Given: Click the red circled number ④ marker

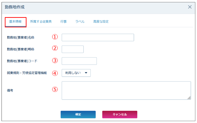Looking at the screenshot, I should 55,73.
